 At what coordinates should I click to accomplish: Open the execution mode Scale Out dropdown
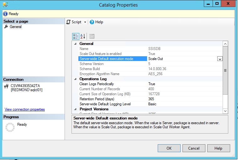pos(220,59)
